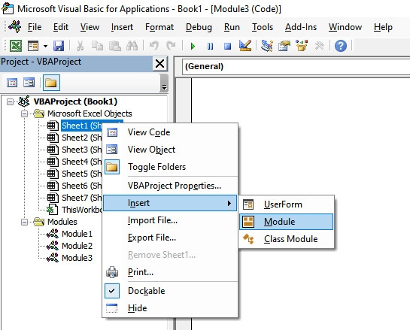Open the Debug menu
The height and width of the screenshot is (330, 410).
click(199, 27)
